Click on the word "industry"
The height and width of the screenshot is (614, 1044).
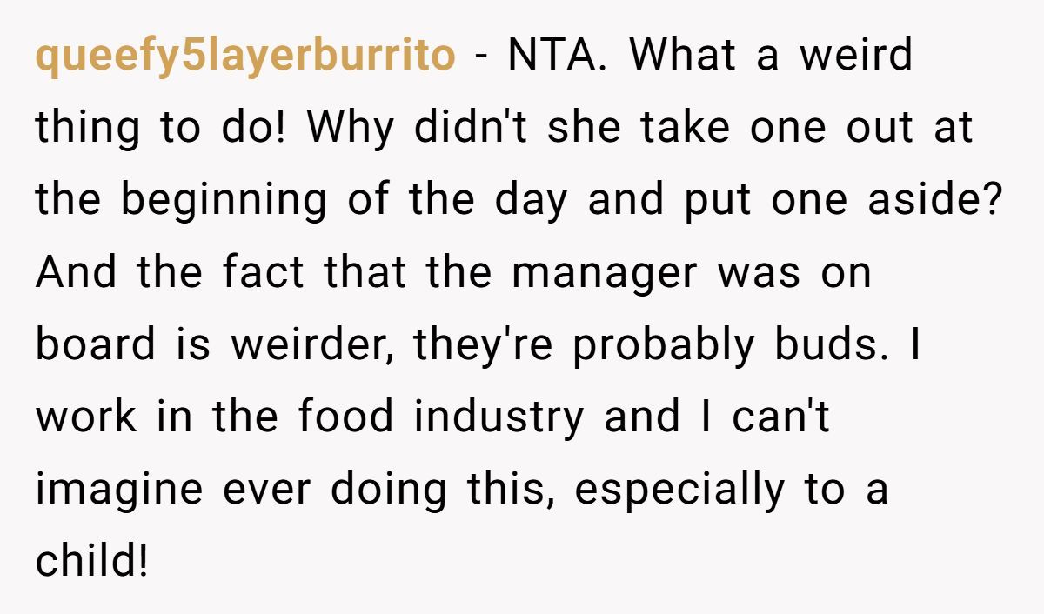[499, 417]
